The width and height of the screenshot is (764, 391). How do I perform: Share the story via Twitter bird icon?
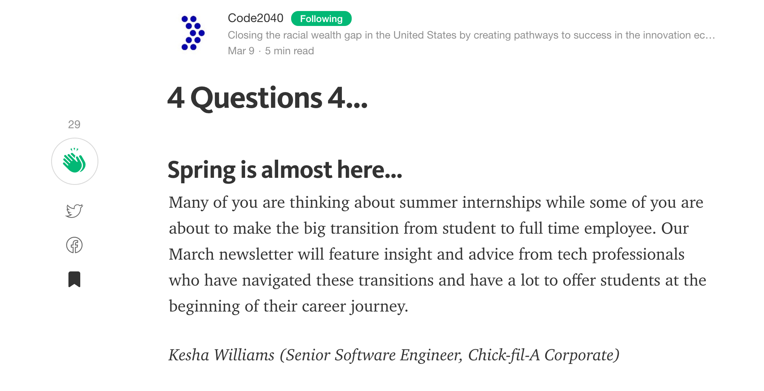[x=74, y=210]
